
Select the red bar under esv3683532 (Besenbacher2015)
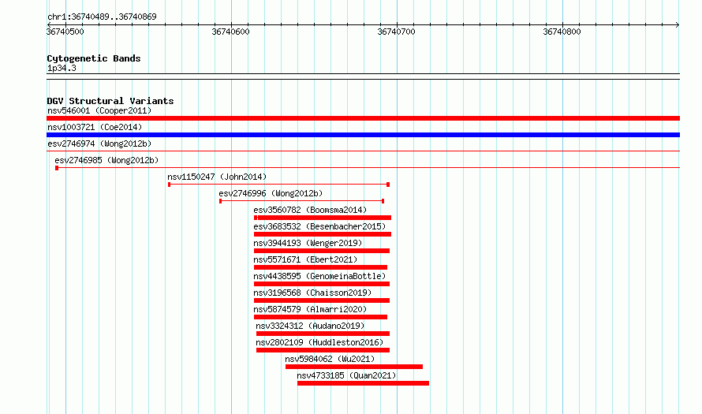pos(323,234)
